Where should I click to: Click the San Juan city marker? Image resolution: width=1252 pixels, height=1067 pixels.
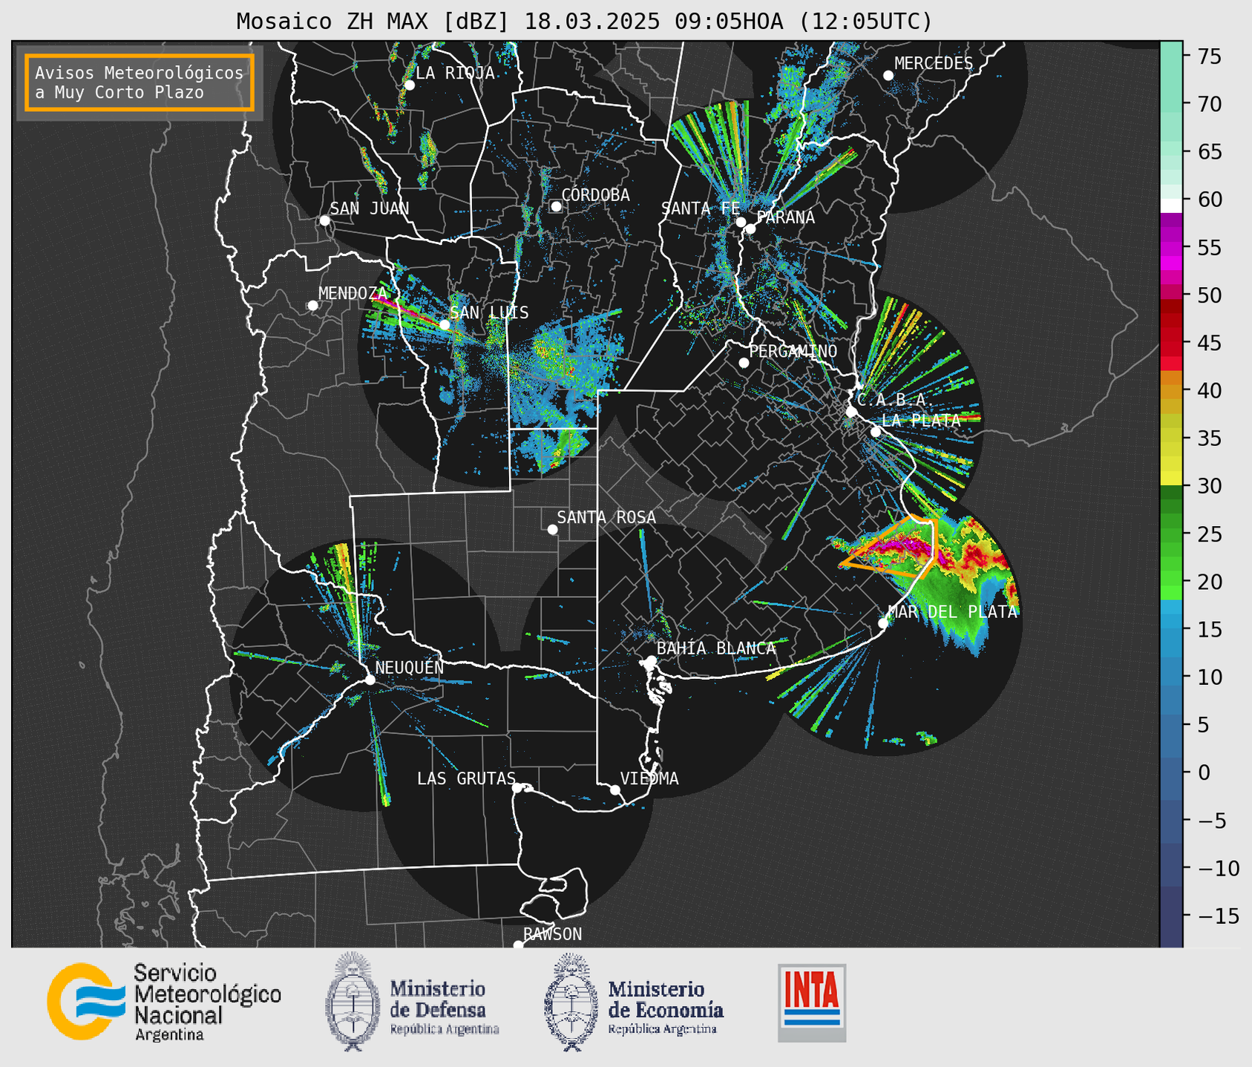324,220
